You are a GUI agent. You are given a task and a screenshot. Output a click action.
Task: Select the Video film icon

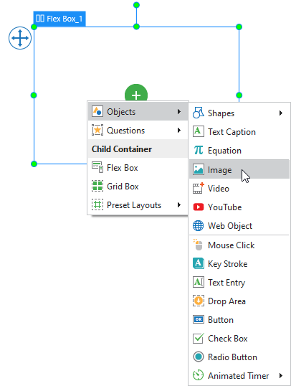click(199, 188)
